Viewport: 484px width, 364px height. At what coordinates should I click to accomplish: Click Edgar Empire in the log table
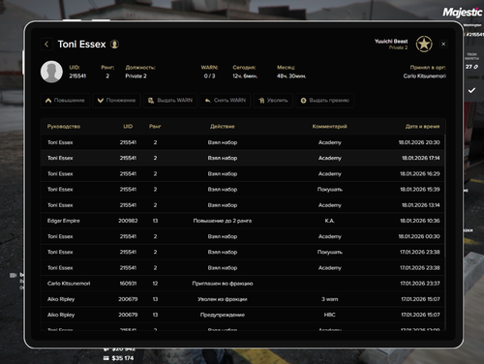click(x=64, y=221)
